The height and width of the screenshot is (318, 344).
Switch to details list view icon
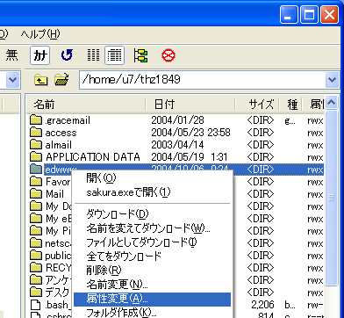115,55
